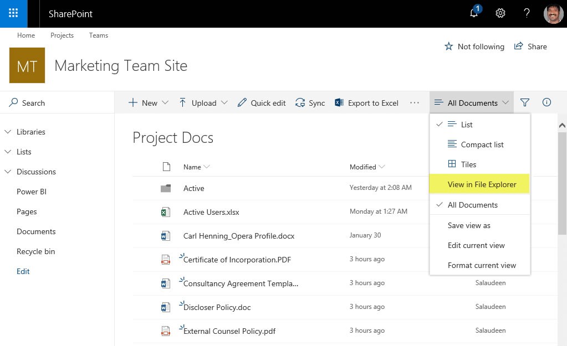567x346 pixels.
Task: Open SharePoint settings gear
Action: click(x=500, y=13)
